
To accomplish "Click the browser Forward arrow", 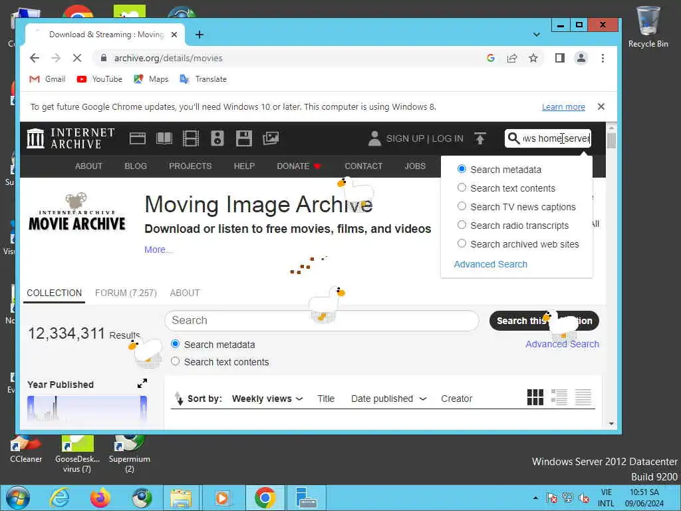I will coord(56,58).
